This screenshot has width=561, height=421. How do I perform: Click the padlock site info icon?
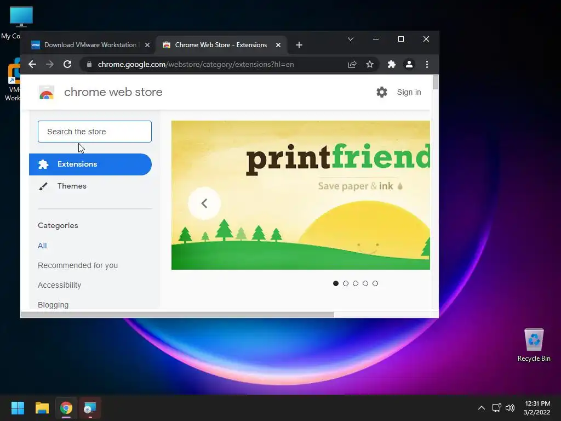89,65
